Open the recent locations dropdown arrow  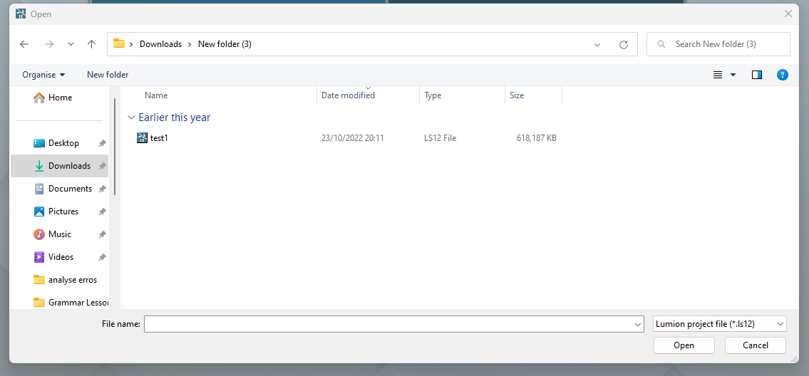pyautogui.click(x=71, y=44)
